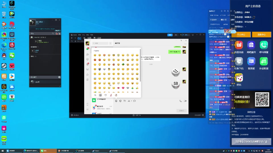
Task: Click the WeChat plus add button beside search
Action: click(x=110, y=43)
